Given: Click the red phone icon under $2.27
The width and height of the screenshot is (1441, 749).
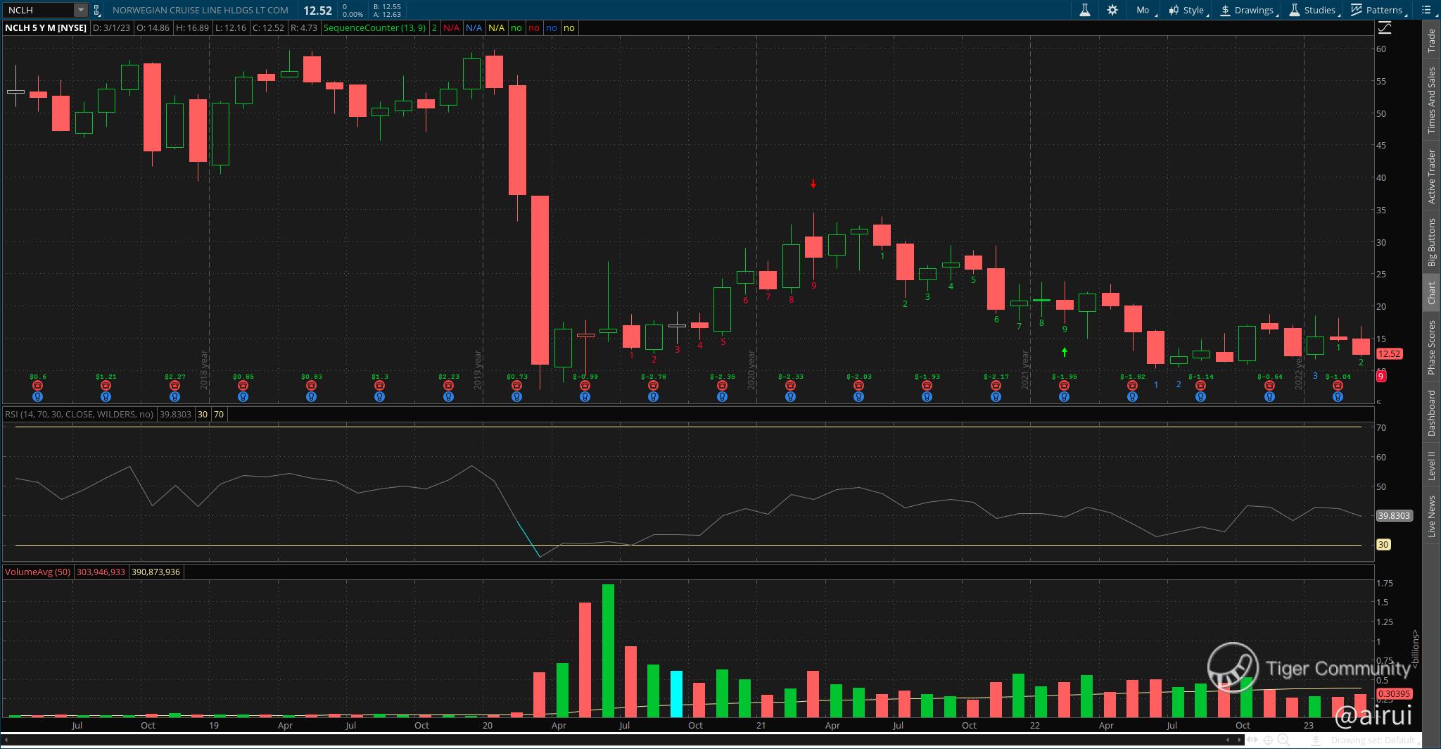Looking at the screenshot, I should pyautogui.click(x=175, y=386).
